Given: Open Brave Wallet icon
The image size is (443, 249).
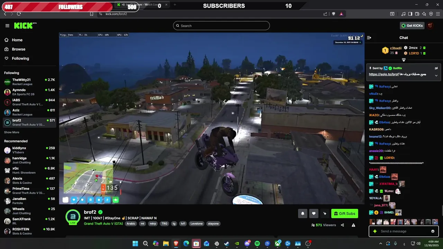Looking at the screenshot, I should (x=417, y=14).
